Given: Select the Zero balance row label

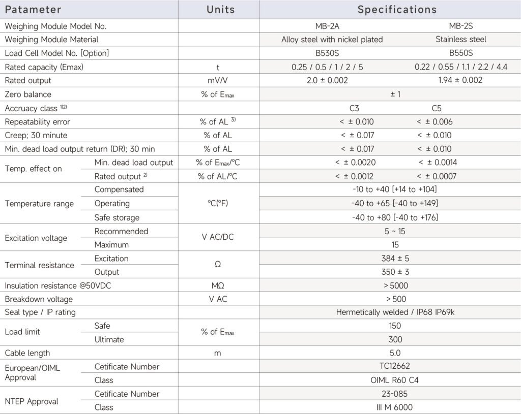Looking at the screenshot, I should click(28, 94).
